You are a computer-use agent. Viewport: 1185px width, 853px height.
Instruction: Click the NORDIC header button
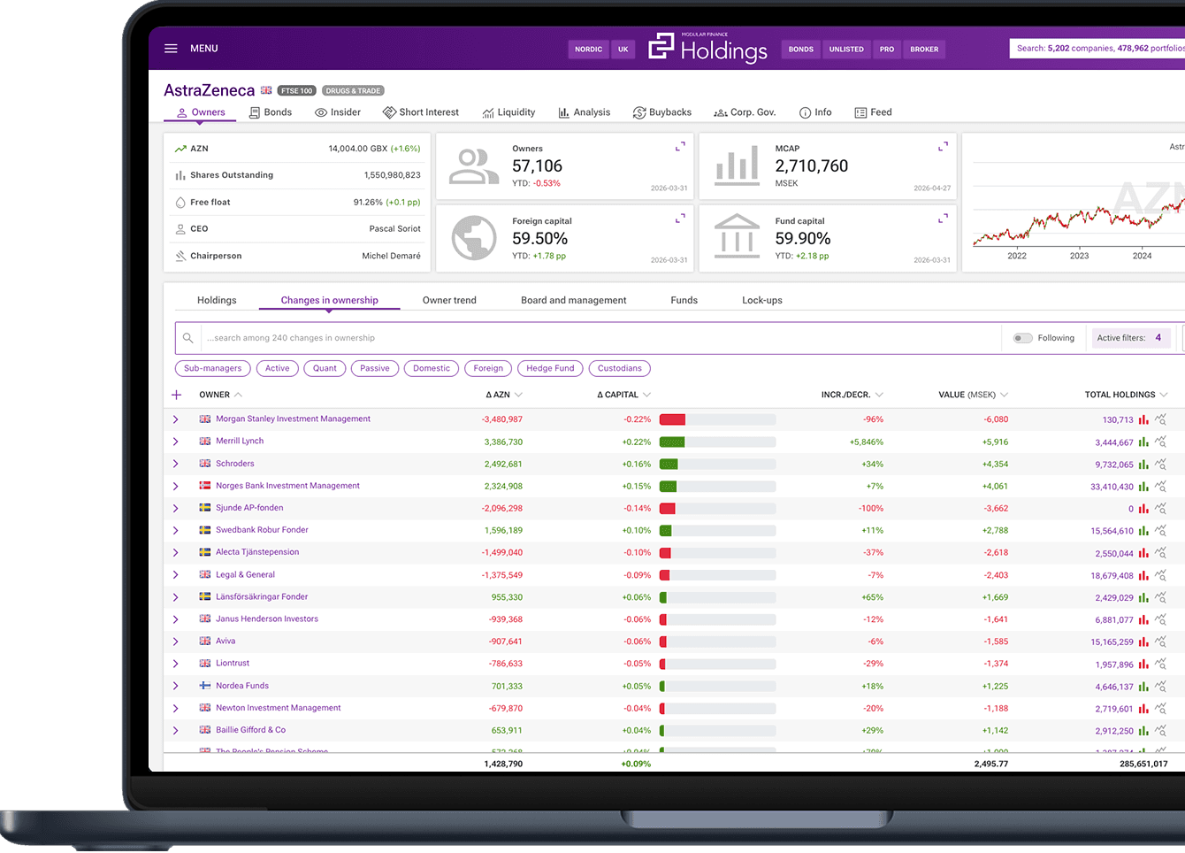588,50
